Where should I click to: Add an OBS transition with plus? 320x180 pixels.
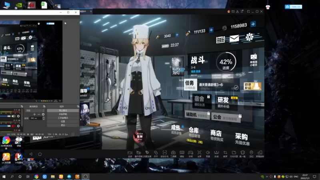pos(34,114)
